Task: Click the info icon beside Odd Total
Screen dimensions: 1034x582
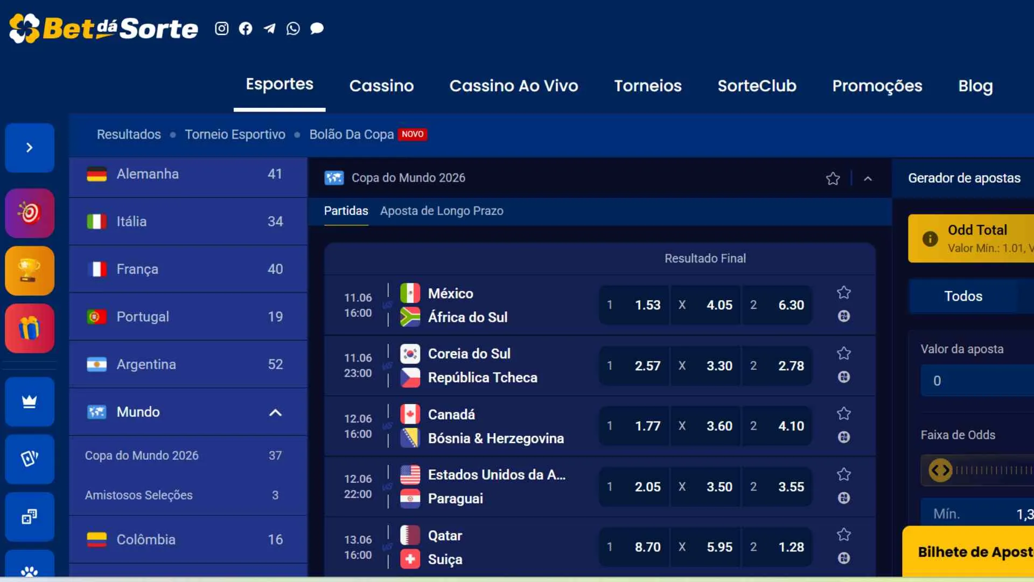Action: pos(930,239)
